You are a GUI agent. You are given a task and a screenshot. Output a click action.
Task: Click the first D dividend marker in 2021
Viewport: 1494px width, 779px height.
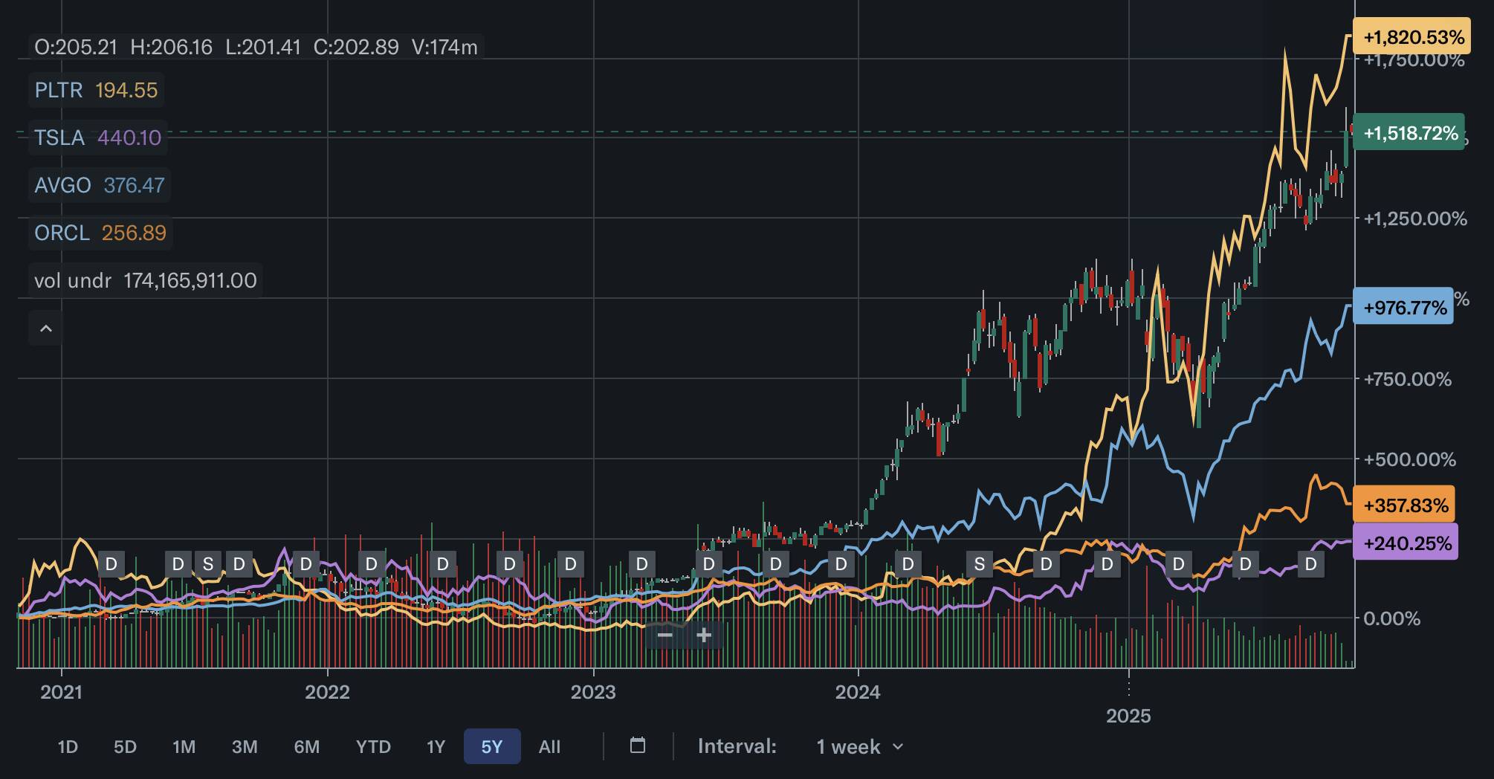click(x=111, y=564)
